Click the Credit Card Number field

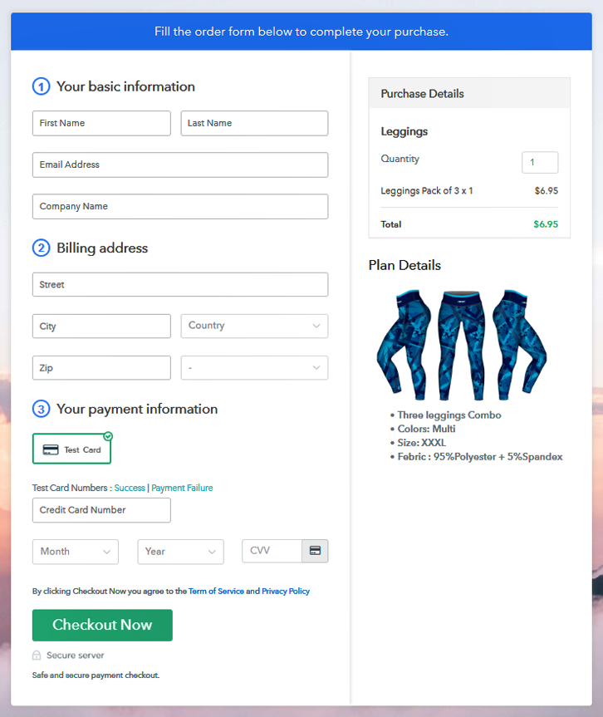[x=101, y=510]
